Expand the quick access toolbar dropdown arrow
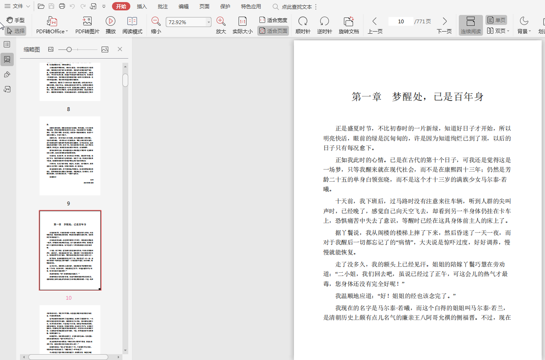The image size is (545, 360). click(x=104, y=6)
